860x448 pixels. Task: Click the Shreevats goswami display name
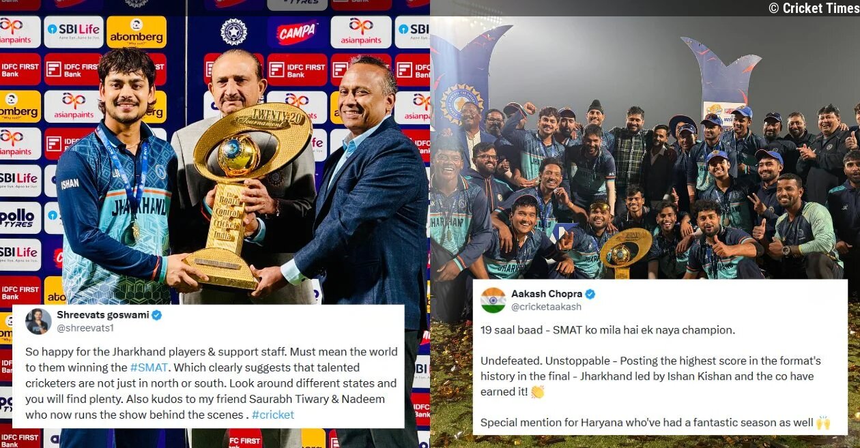pos(102,315)
